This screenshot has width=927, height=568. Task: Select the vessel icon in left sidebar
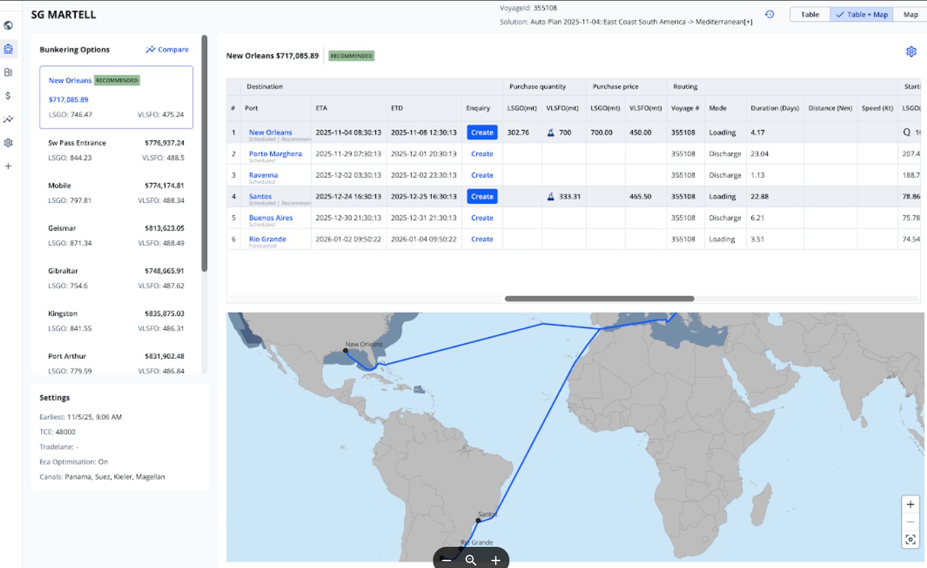tap(8, 49)
